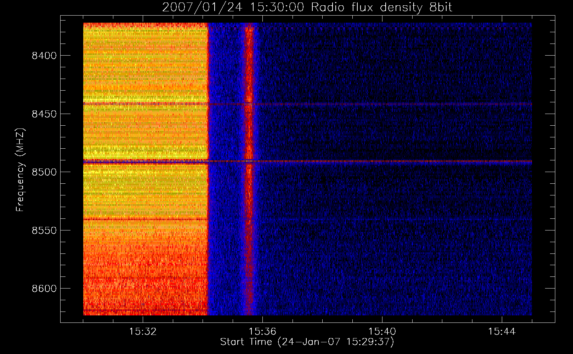Click the 'Start Time (24-Jan-07 15:29:37)' axis title
The image size is (573, 354).
(x=307, y=342)
